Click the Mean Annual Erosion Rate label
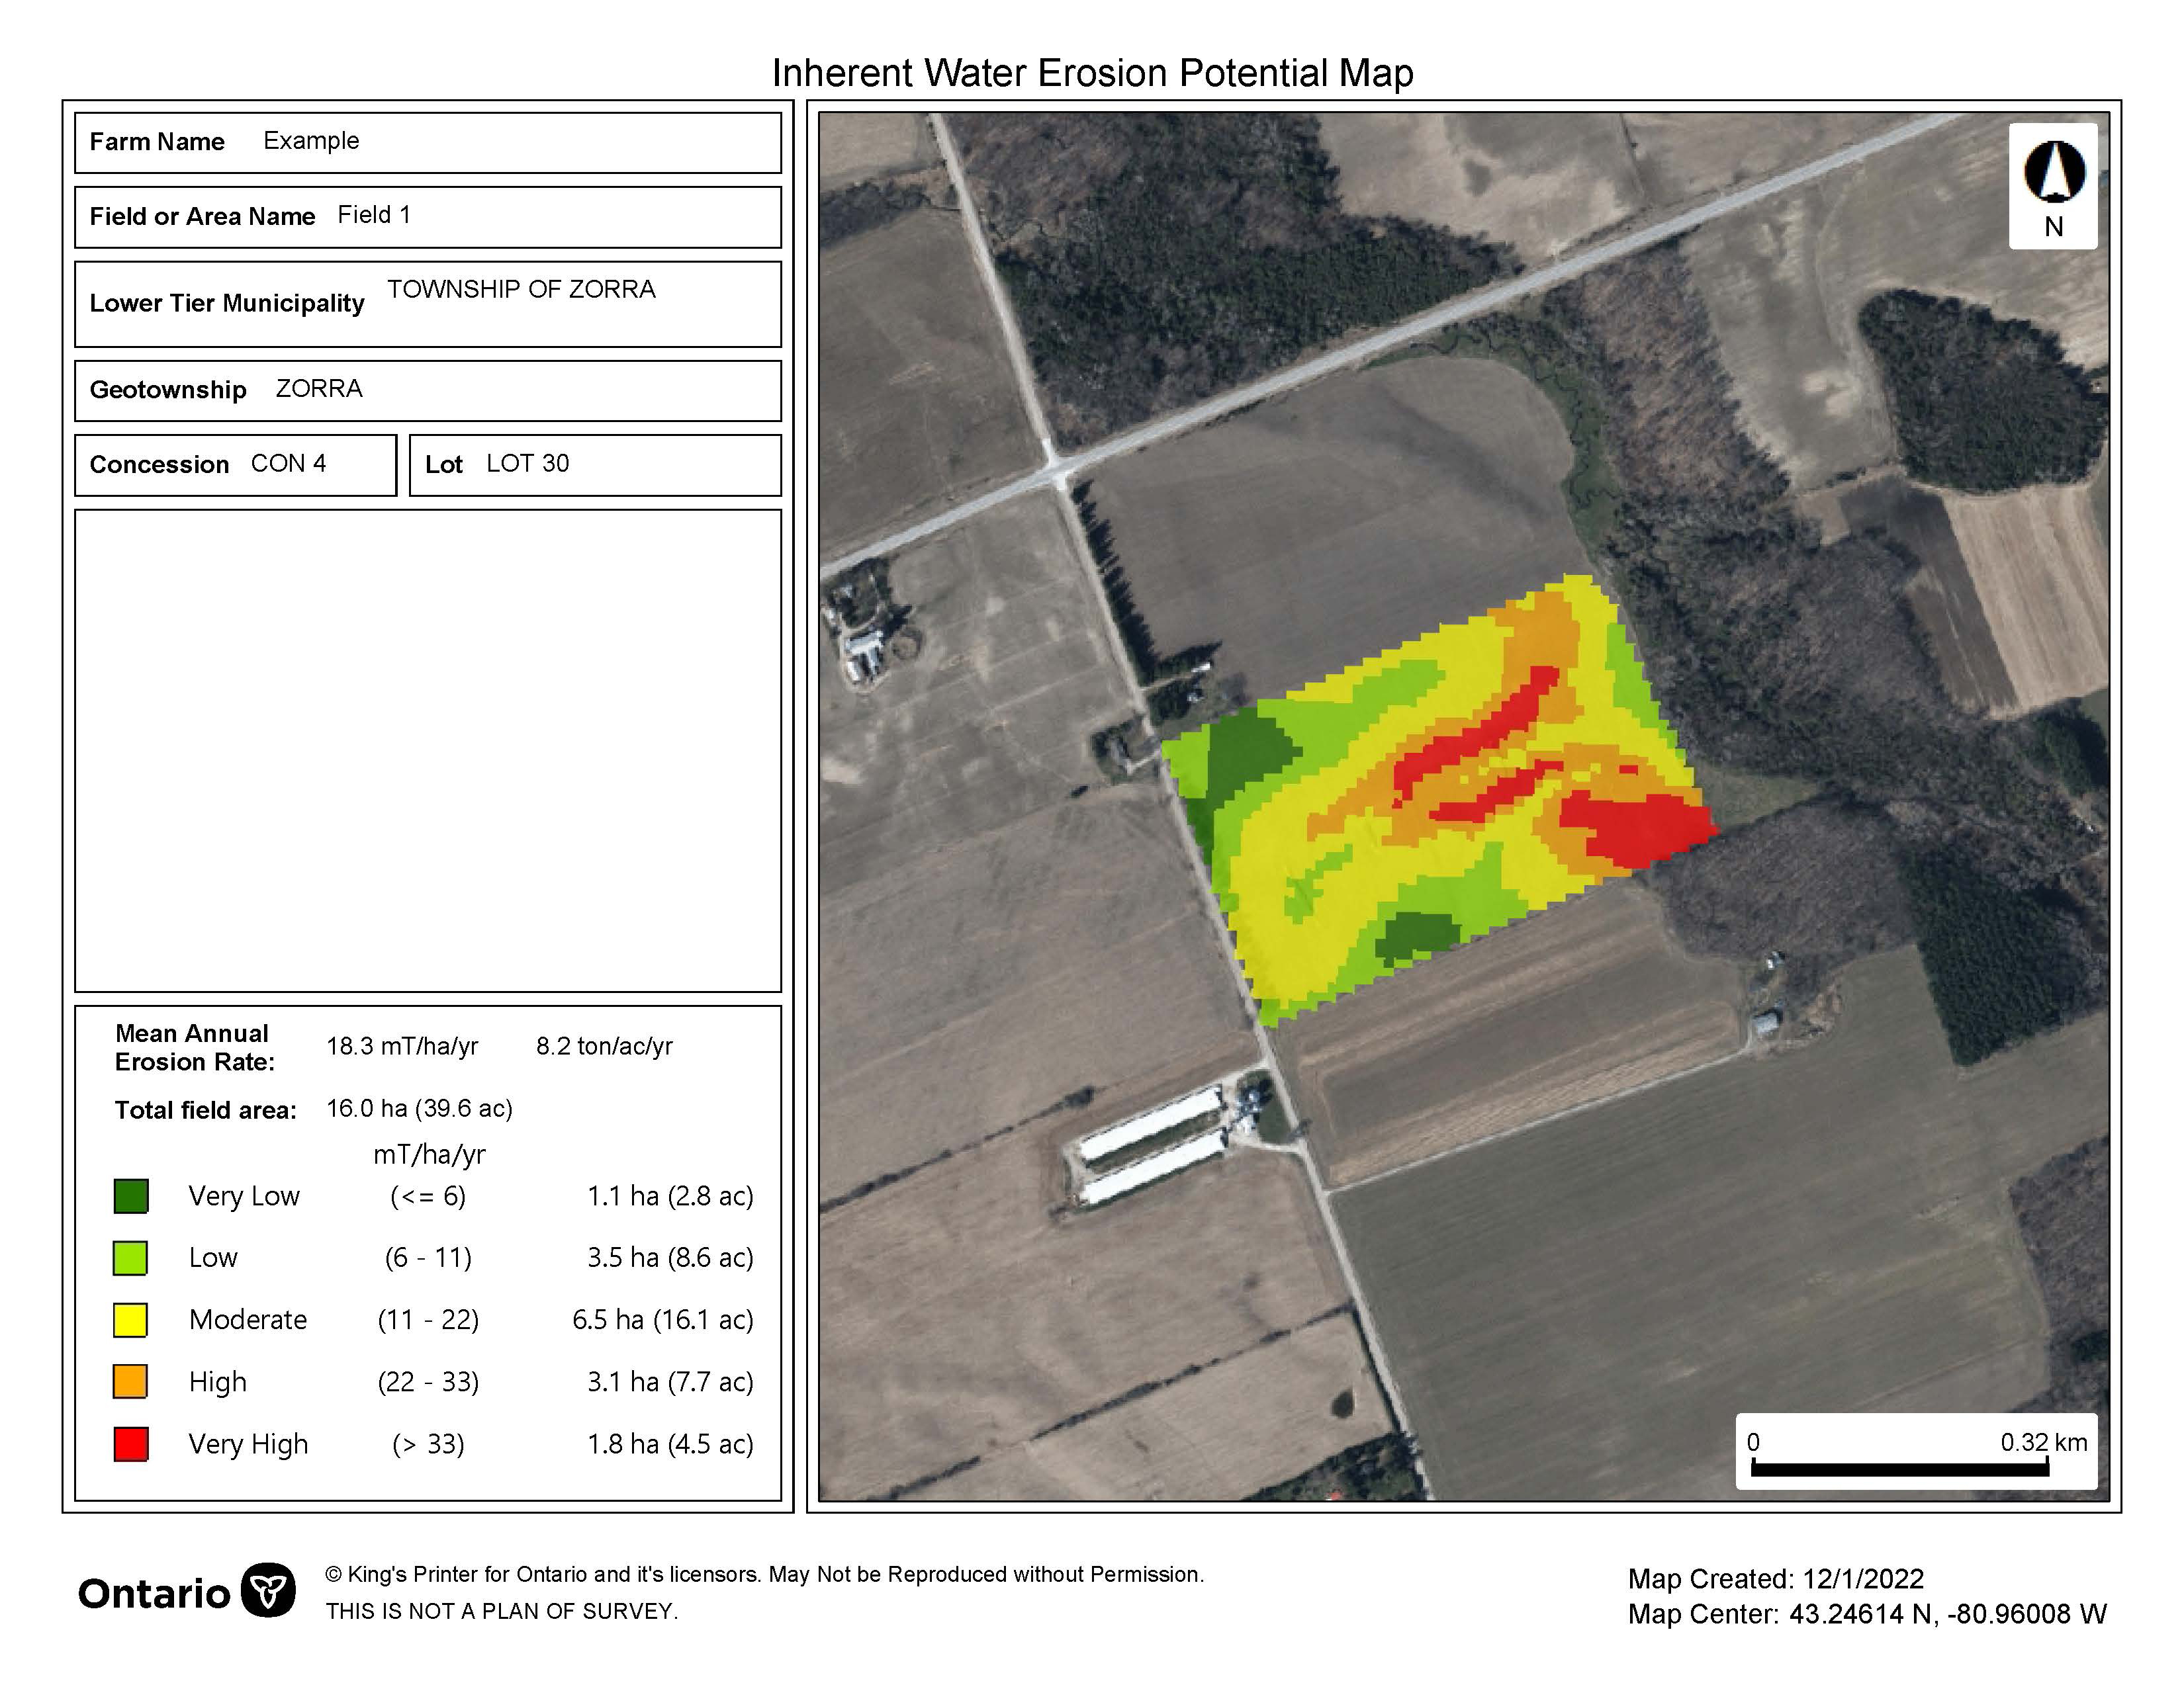2184x1687 pixels. [x=194, y=1047]
